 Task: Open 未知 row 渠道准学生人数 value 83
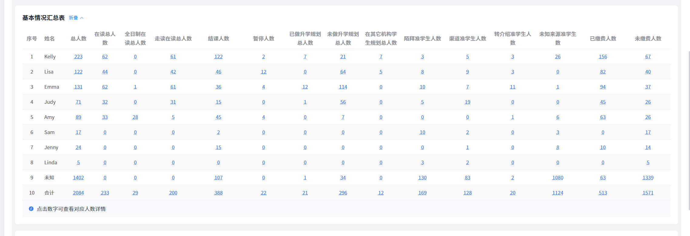coord(467,178)
